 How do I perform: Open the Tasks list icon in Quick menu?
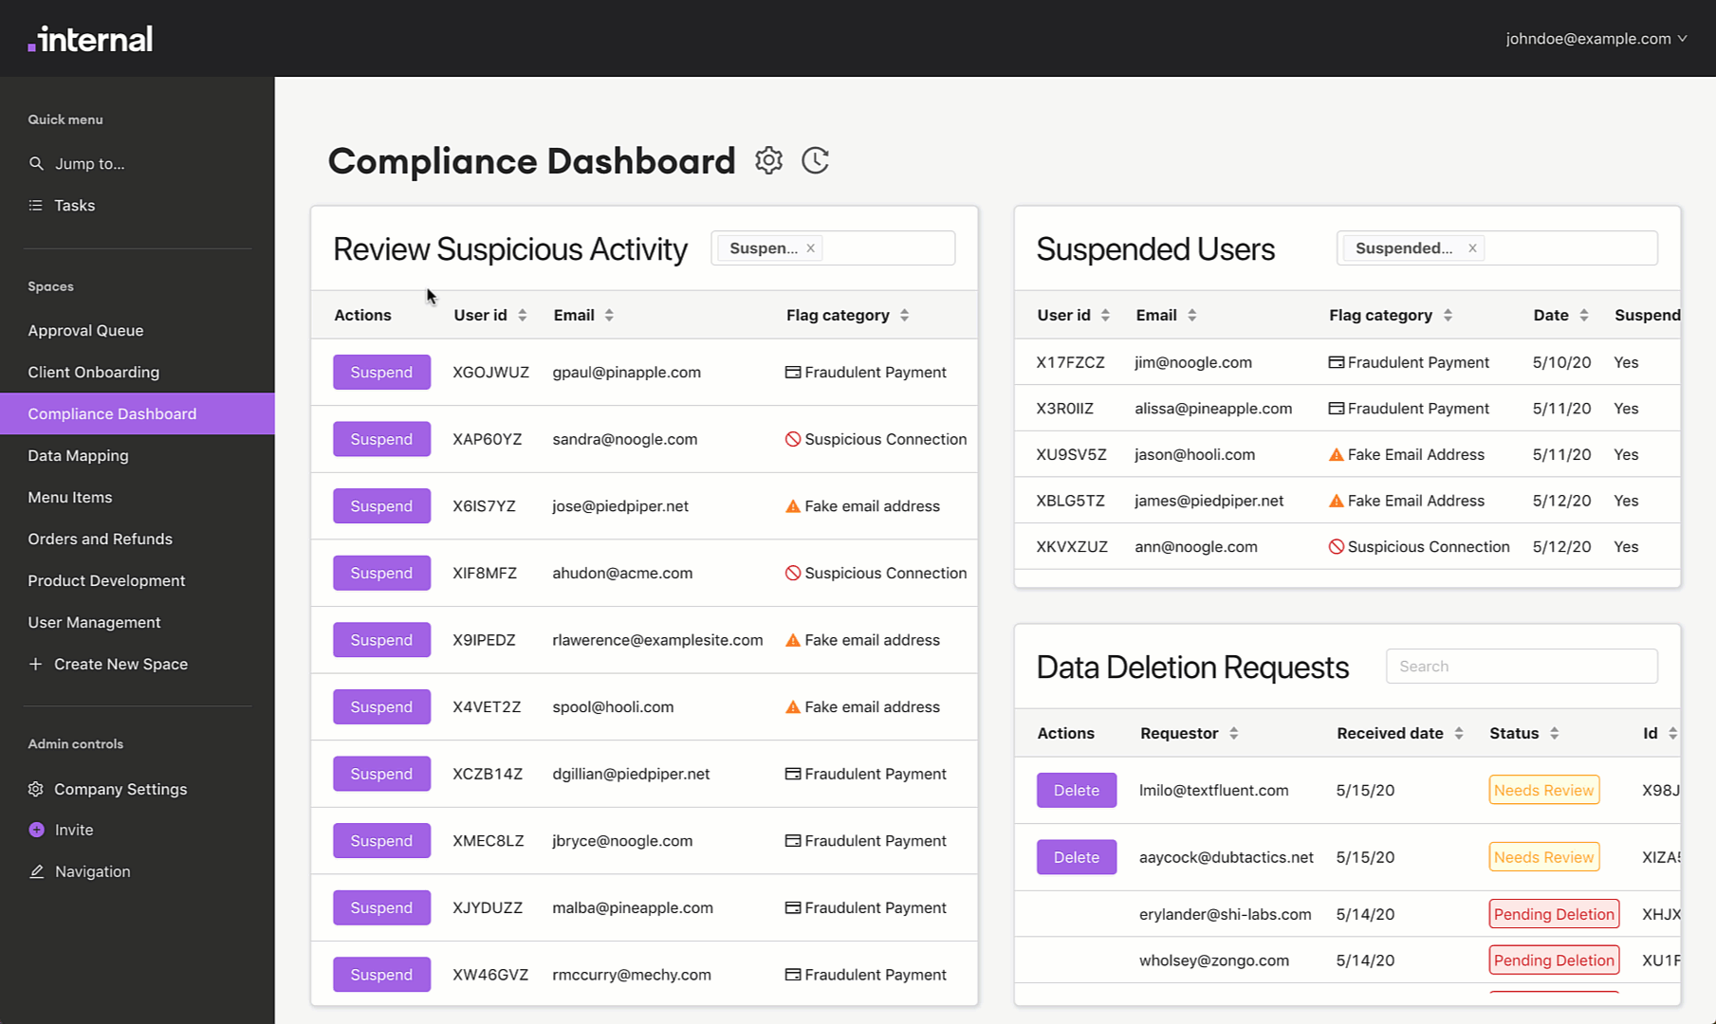click(x=36, y=205)
